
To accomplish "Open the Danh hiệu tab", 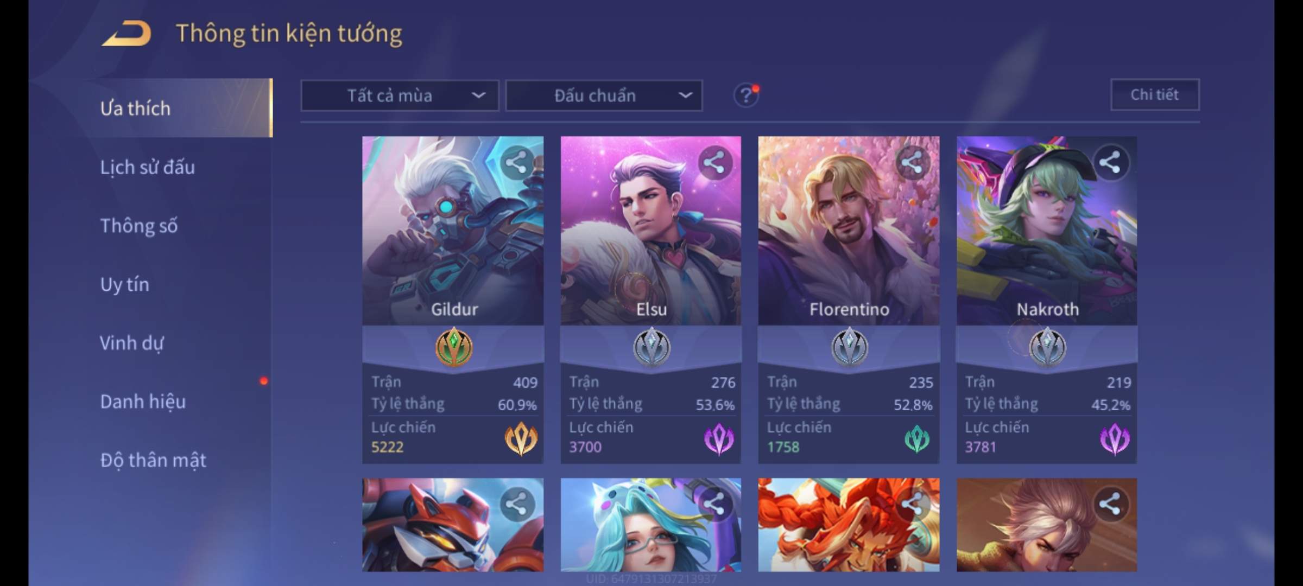I will pos(143,402).
